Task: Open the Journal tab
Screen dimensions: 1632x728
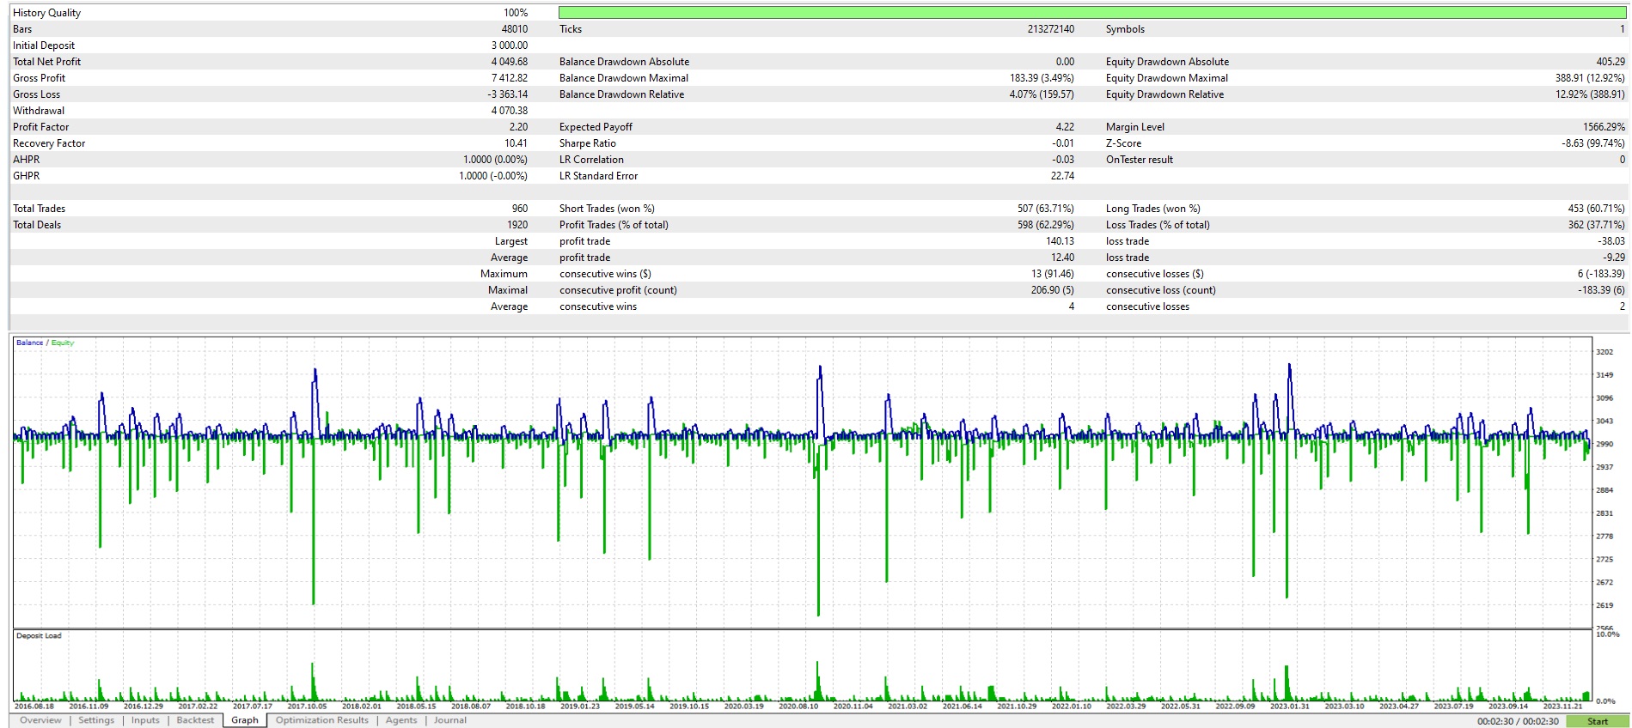Action: click(450, 720)
